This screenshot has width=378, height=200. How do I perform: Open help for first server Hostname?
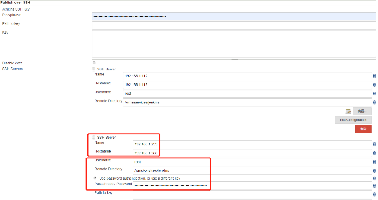point(374,85)
